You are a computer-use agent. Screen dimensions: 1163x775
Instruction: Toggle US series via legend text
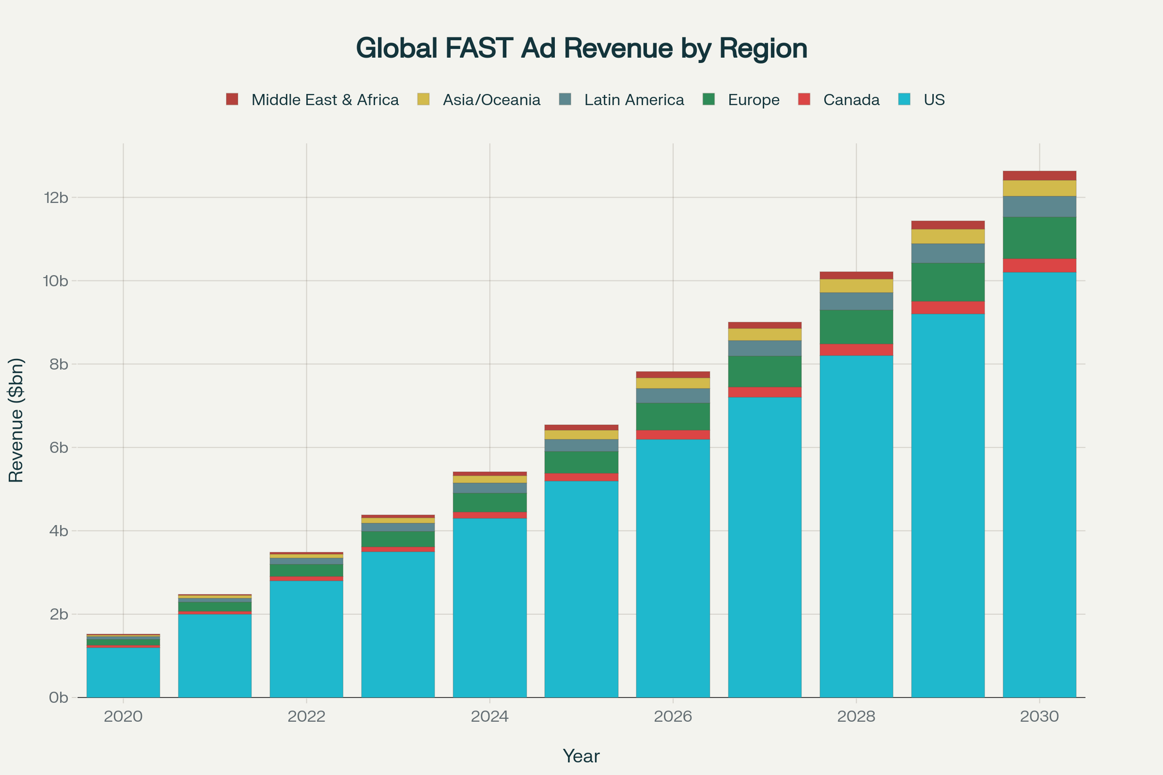(934, 100)
